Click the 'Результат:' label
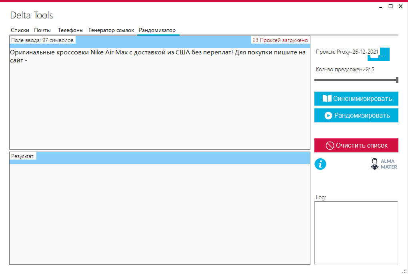This screenshot has height=274, width=408. pyautogui.click(x=23, y=156)
